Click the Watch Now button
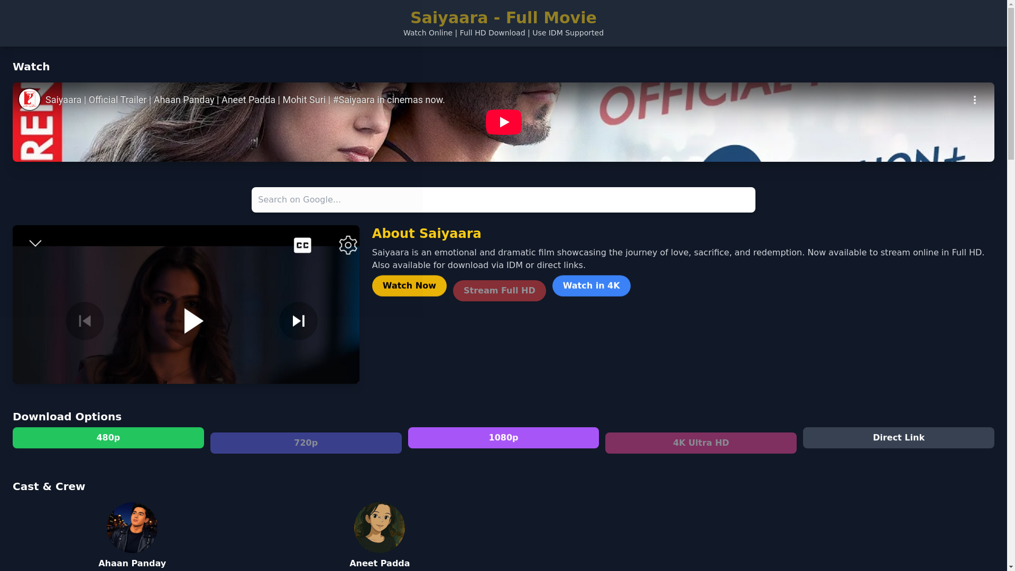The height and width of the screenshot is (571, 1015). pos(409,285)
